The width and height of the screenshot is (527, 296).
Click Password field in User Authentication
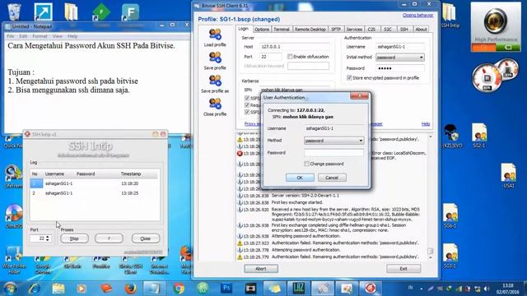click(x=333, y=153)
